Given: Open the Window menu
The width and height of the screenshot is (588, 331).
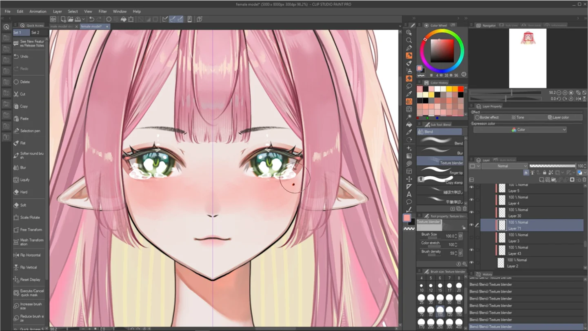Looking at the screenshot, I should pyautogui.click(x=120, y=11).
